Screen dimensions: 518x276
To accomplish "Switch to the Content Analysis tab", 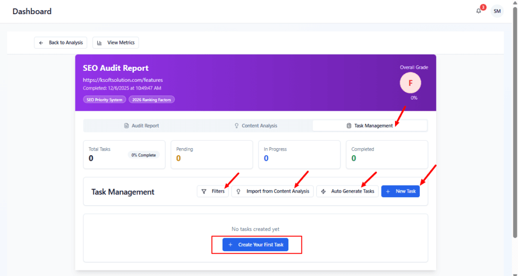I will 255,125.
